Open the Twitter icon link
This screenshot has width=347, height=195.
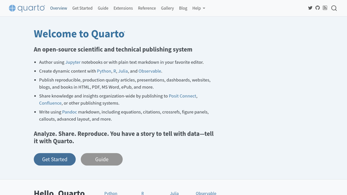[310, 8]
